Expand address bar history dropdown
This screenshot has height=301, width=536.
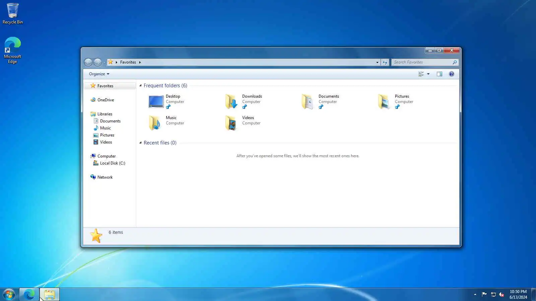click(x=377, y=62)
